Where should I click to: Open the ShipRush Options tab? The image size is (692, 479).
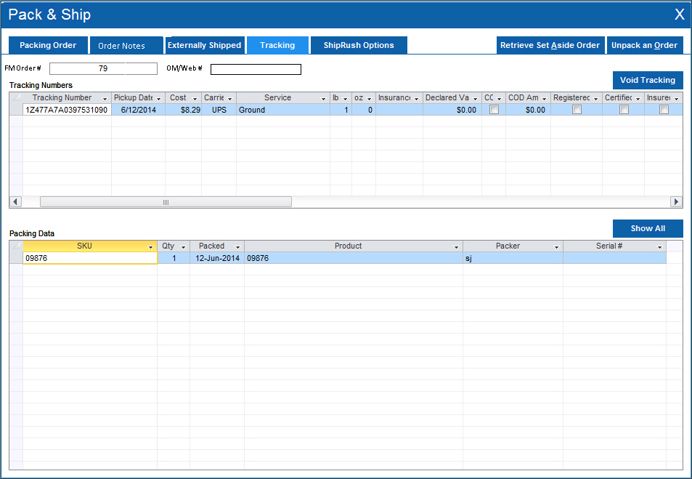click(x=359, y=45)
